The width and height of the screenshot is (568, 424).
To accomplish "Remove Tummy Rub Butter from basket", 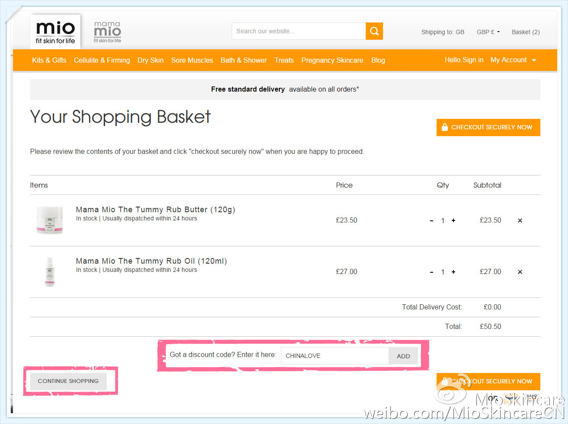I will coord(520,220).
